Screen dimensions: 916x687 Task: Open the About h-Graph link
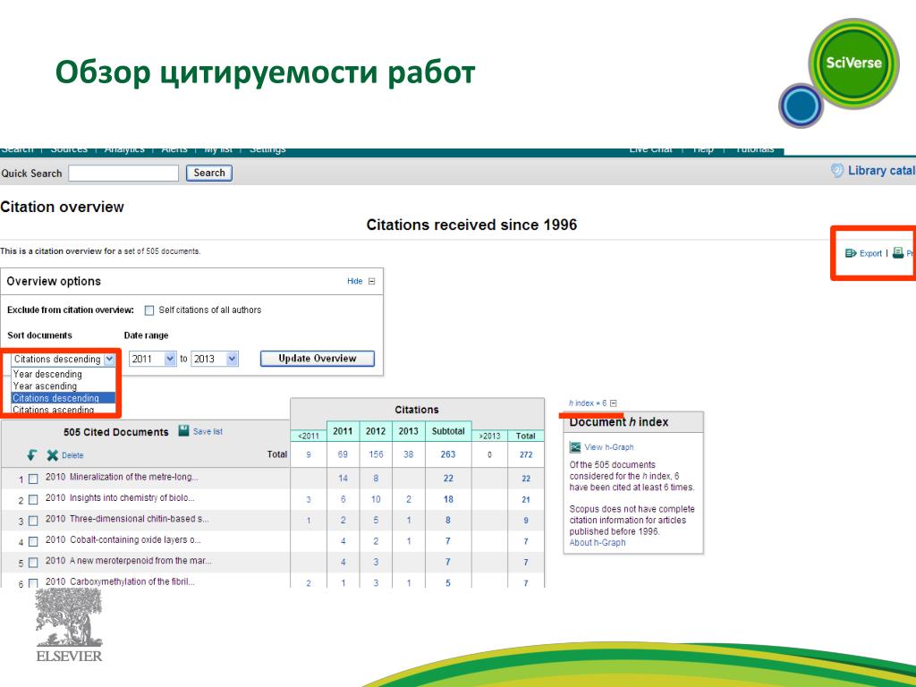tap(598, 542)
